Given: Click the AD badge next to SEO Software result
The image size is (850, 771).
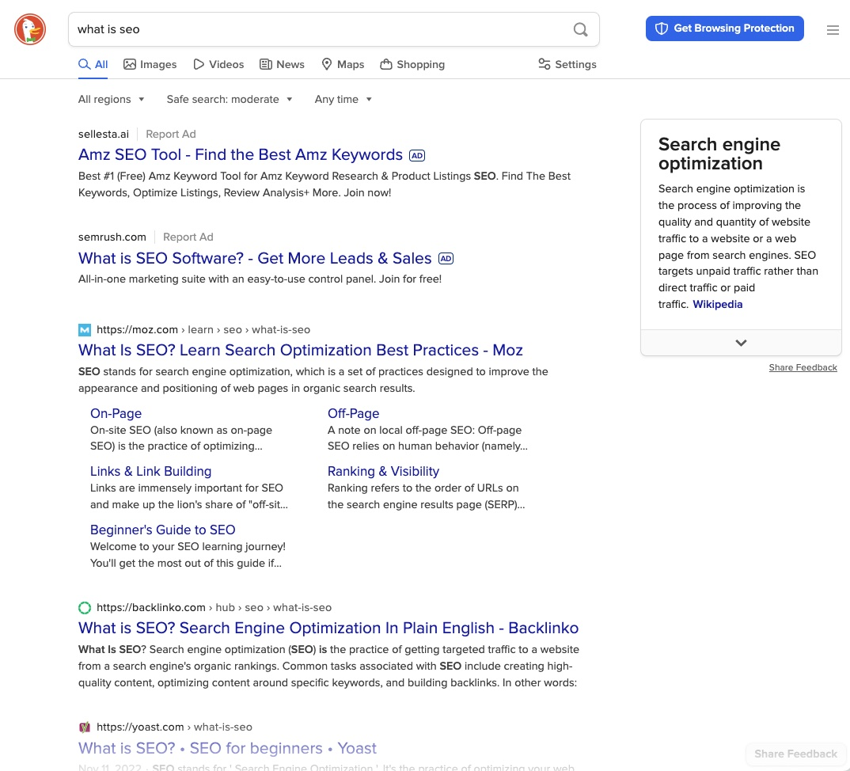Looking at the screenshot, I should (446, 259).
